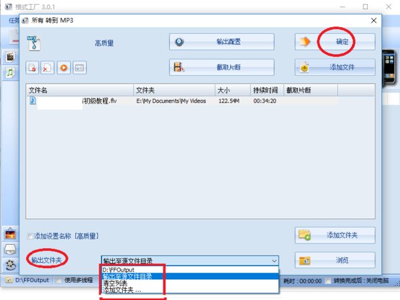This screenshot has height=300, width=400.
Task: Click the 确定 button
Action: [335, 42]
